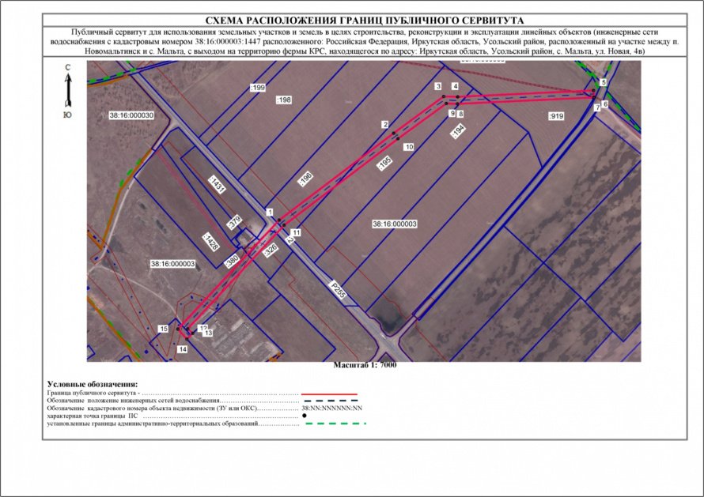Click the south marker letter "Ю"

[67, 115]
